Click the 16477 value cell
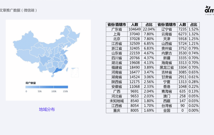This screenshot has height=135, width=214. [134, 72]
